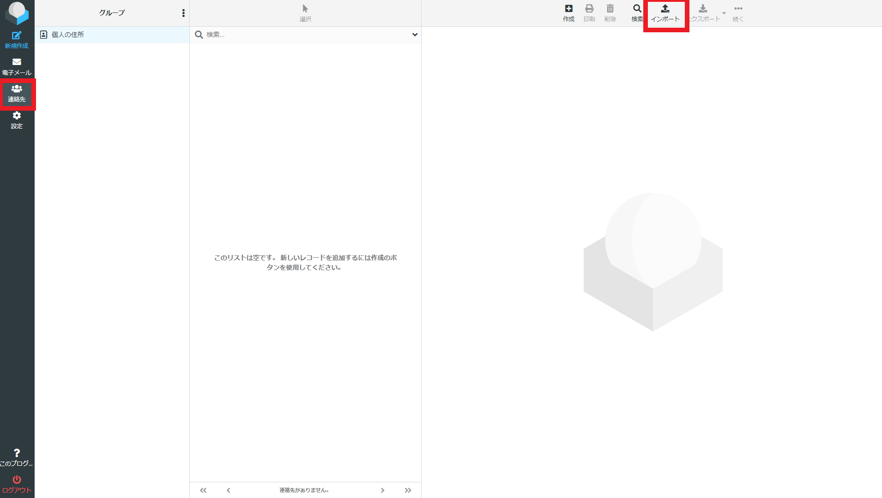Open the グループ three-dot options menu
Viewport: 882px width, 498px height.
click(x=183, y=13)
